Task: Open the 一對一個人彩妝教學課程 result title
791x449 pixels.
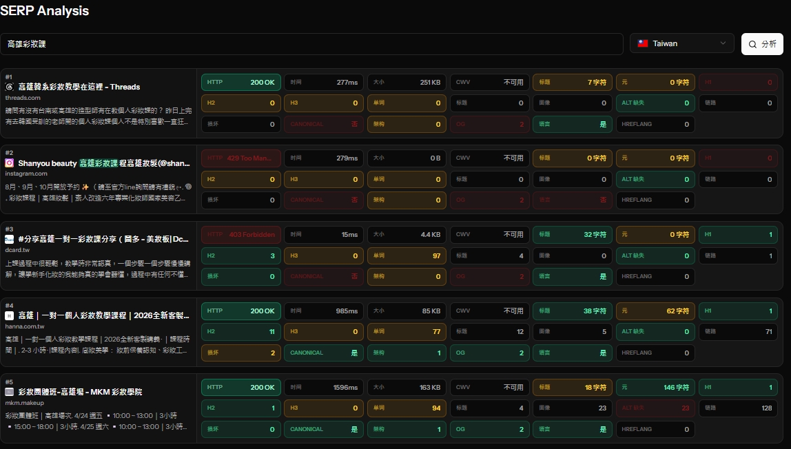Action: (x=103, y=315)
